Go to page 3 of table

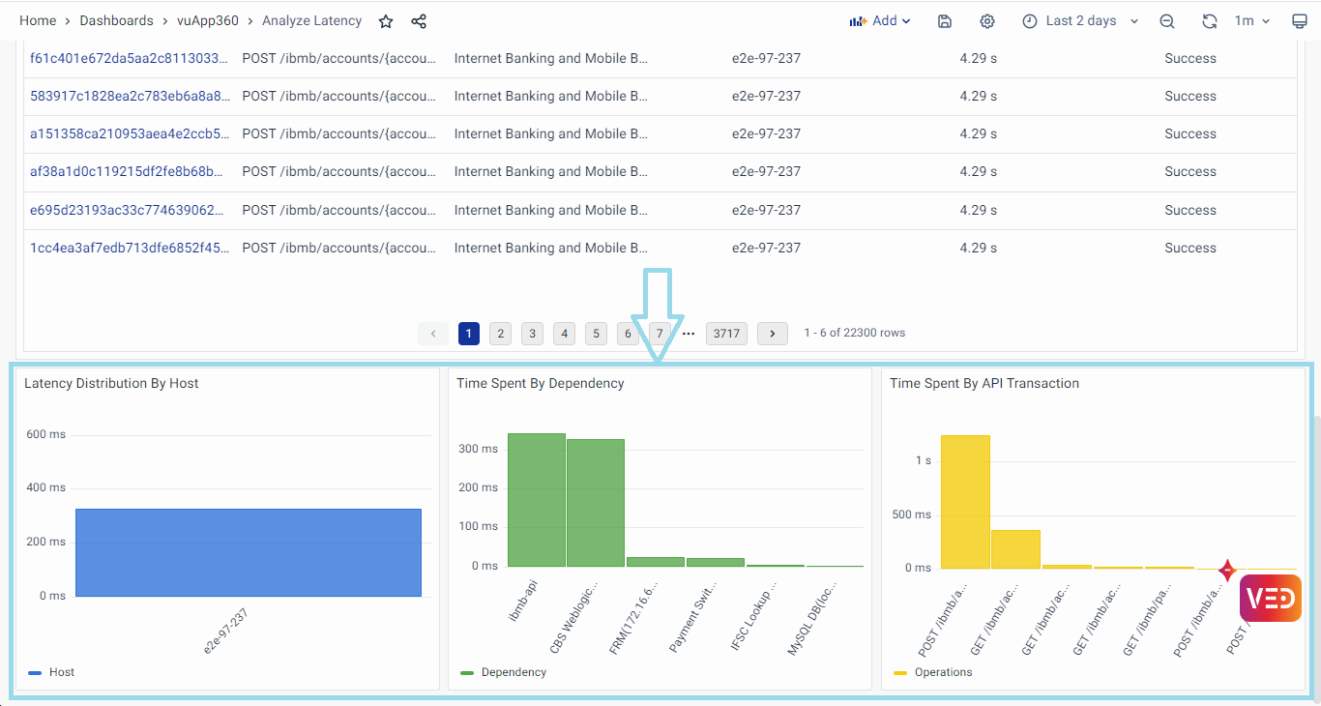click(x=532, y=334)
